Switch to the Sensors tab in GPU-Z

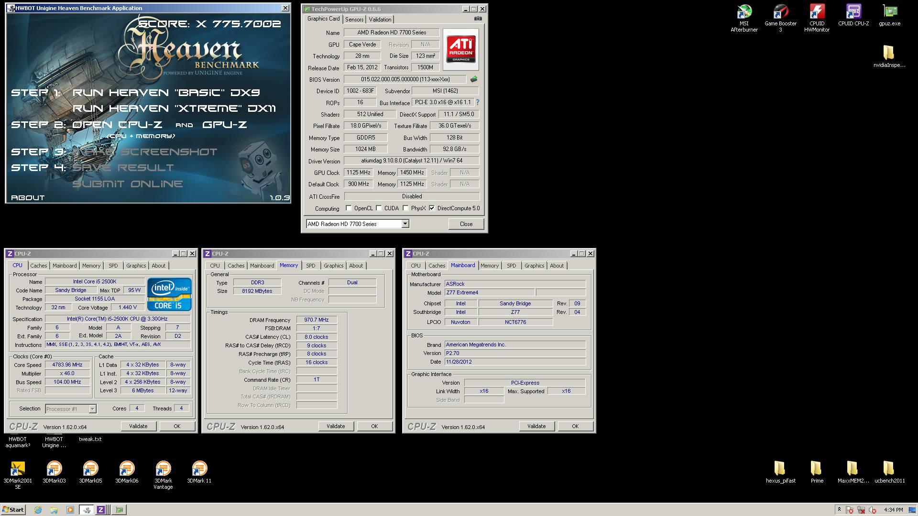click(354, 19)
